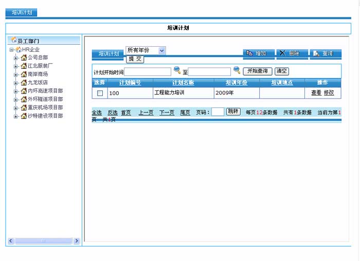The width and height of the screenshot is (360, 261).
Task: Expand the 江北服装厂 tree node
Action: [16, 66]
